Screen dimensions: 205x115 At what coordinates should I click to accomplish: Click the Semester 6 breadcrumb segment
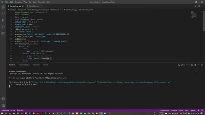tap(22, 10)
